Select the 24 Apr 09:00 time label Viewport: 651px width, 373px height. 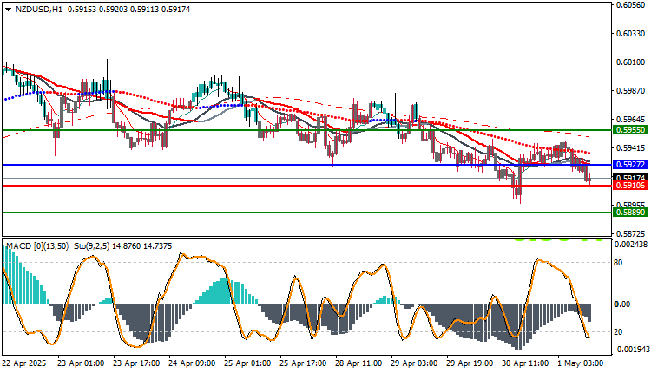point(192,363)
